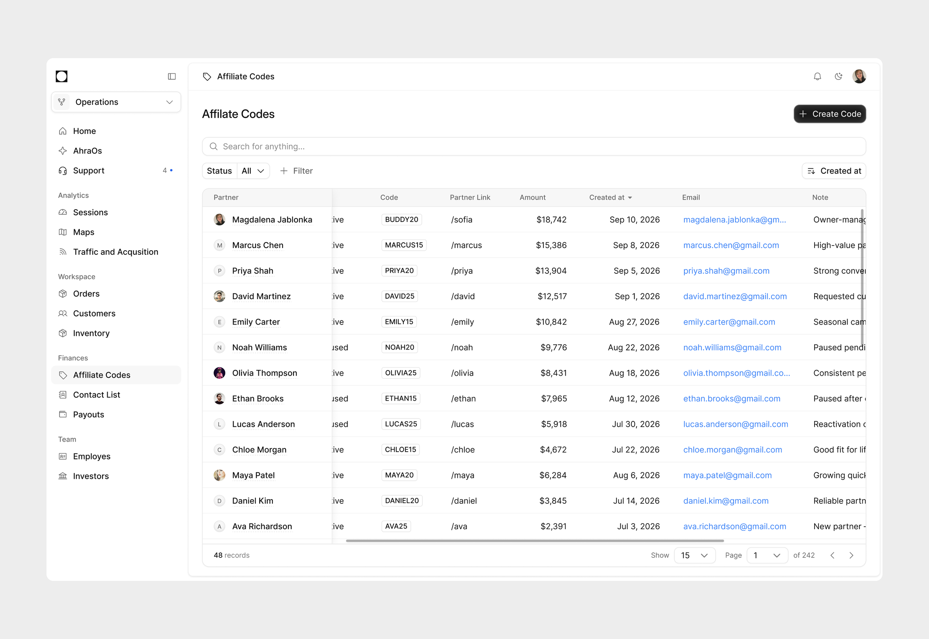929x639 pixels.
Task: Click the $3,845 amount cell
Action: [553, 501]
